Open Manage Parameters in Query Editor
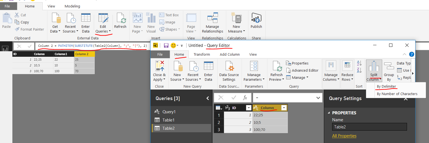This screenshot has width=429, height=143. [254, 71]
